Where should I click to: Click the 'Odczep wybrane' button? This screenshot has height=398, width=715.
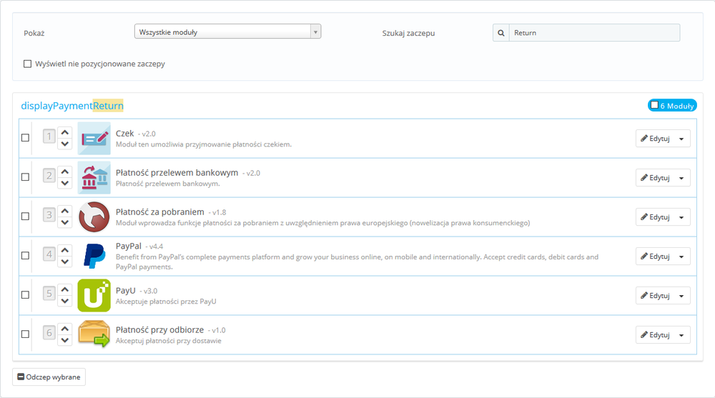(49, 377)
